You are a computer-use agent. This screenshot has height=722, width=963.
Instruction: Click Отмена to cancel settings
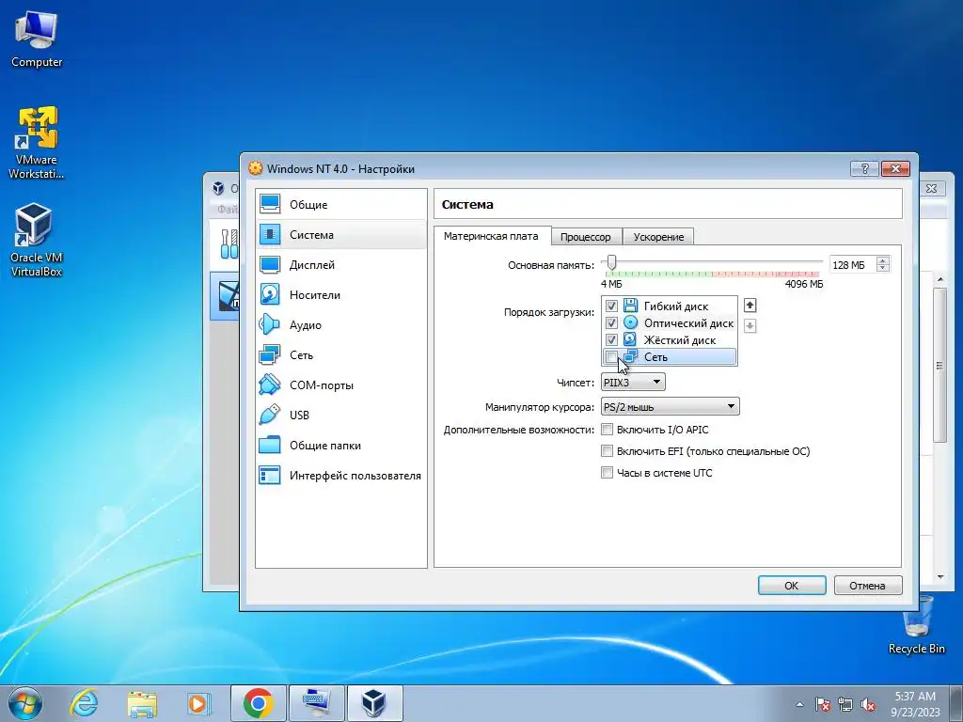coord(868,585)
